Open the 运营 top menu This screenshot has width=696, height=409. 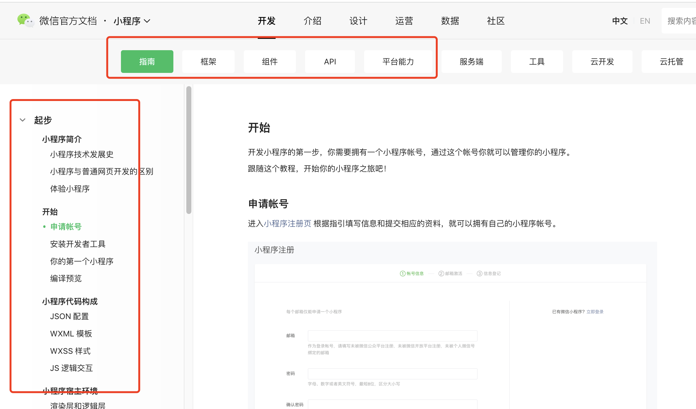tap(404, 21)
